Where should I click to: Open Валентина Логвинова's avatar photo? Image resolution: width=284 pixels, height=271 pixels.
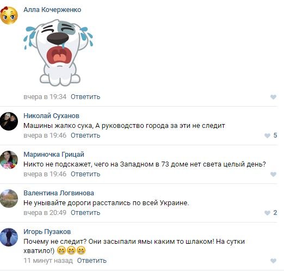click(9, 199)
